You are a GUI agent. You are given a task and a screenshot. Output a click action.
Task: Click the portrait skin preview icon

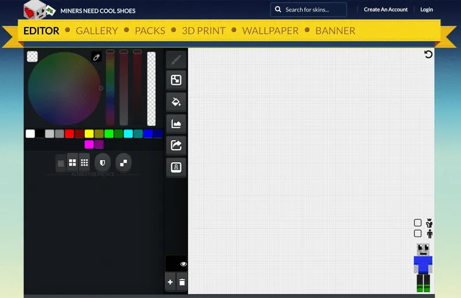coord(176,167)
